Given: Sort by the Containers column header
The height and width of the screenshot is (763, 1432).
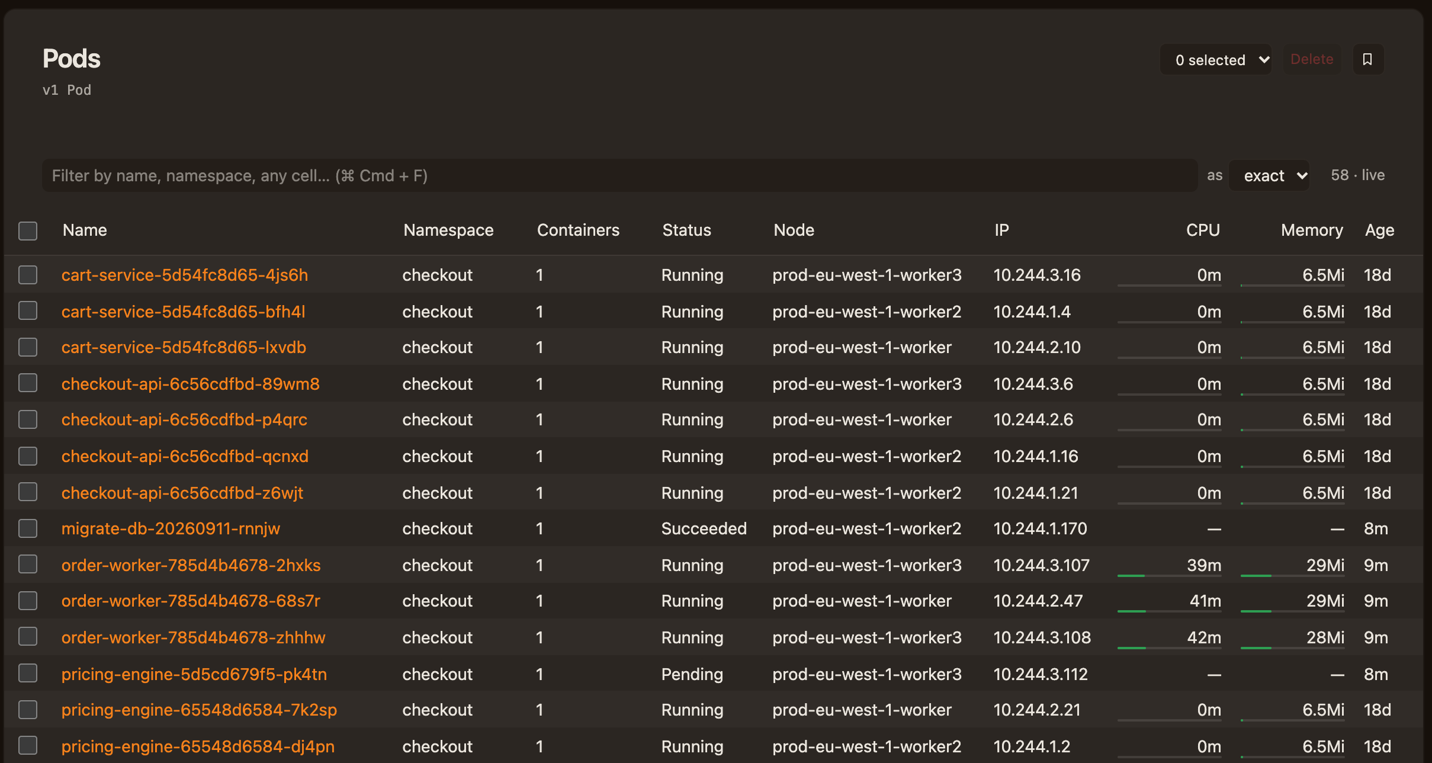Looking at the screenshot, I should [x=578, y=230].
